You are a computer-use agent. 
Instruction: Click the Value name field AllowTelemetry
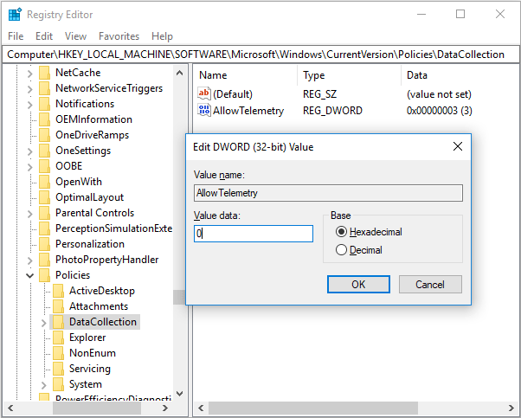(328, 193)
